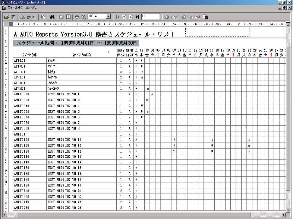Image resolution: width=293 pixels, height=220 pixels.
Task: Click the document icon left of ファイル menu
Action: (4, 8)
